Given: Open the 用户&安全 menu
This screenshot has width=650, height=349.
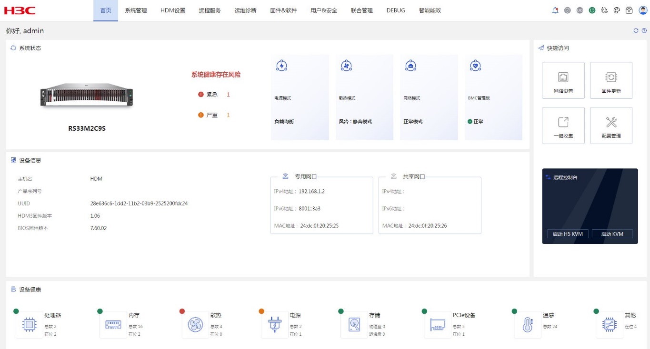Looking at the screenshot, I should click(324, 10).
